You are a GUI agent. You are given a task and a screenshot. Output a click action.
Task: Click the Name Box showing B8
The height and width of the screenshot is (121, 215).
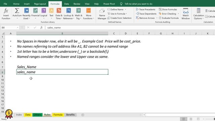click(8, 28)
